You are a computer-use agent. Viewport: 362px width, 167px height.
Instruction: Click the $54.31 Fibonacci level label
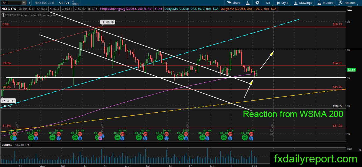point(337,63)
